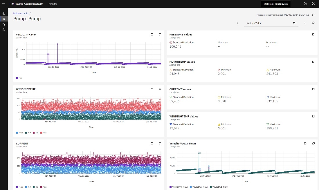The image size is (319, 190).
Task: Open the hamburger navigation menu
Action: [x=4, y=4]
